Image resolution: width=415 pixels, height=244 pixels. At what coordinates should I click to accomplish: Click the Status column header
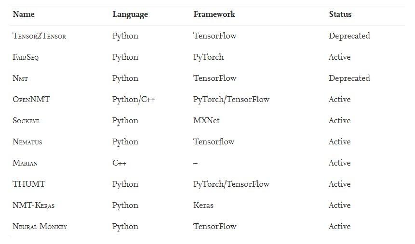[340, 14]
